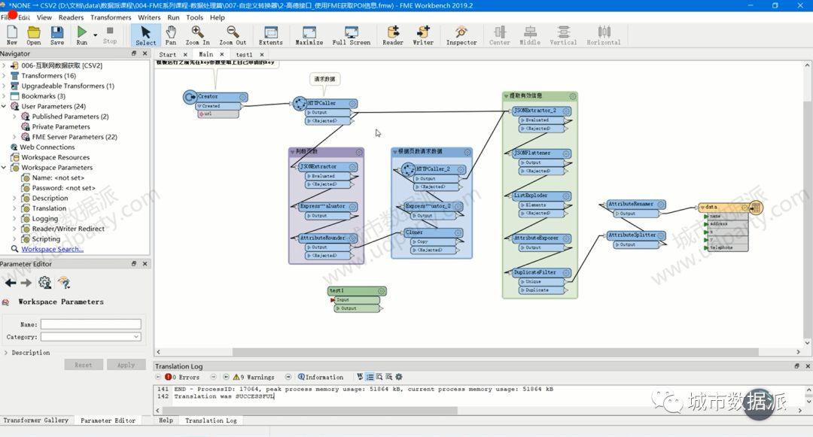This screenshot has width=813, height=437.
Task: Save the workspace with the Save icon
Action: (57, 35)
